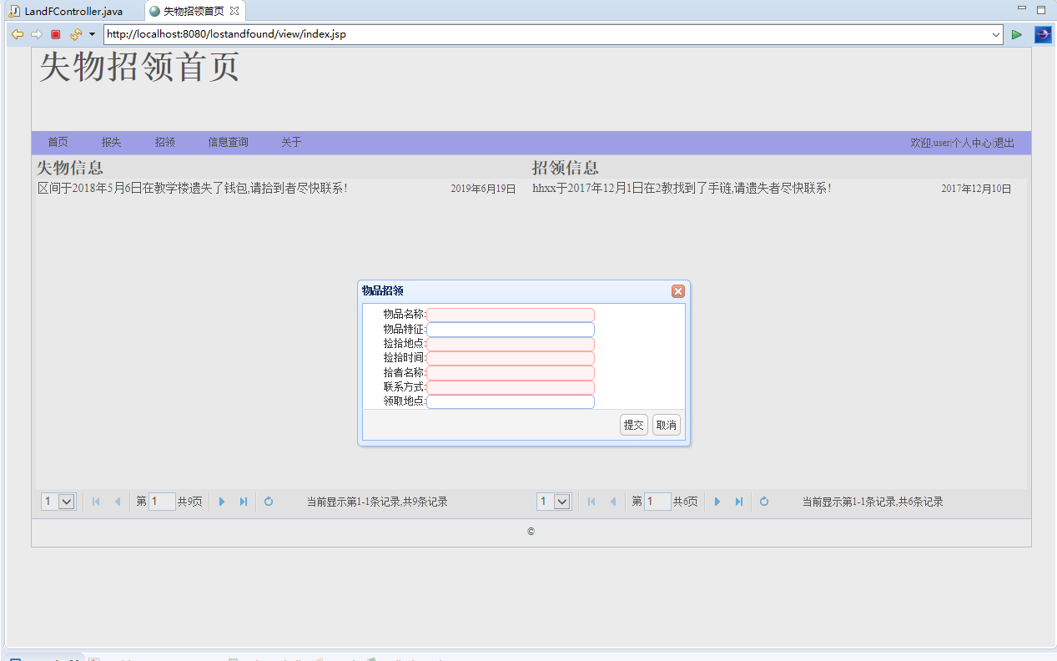This screenshot has width=1057, height=661.
Task: Click the green Go arrow beside URL
Action: point(1017,34)
